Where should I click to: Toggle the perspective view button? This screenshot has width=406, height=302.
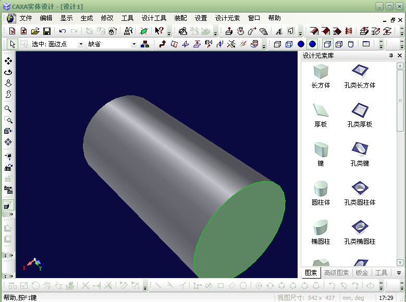(x=8, y=205)
